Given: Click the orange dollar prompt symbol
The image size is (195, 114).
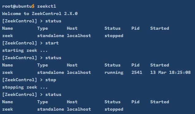Looking at the screenshot, I should point(33,6).
